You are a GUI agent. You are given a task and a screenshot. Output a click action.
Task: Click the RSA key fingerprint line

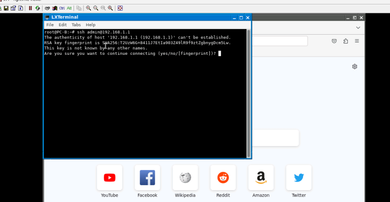point(137,43)
